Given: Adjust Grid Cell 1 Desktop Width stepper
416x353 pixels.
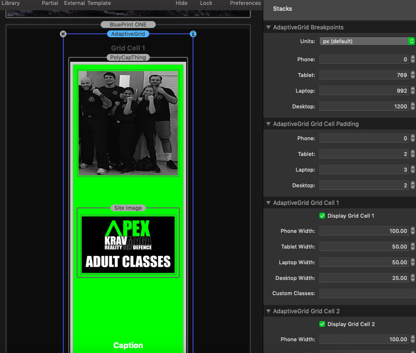Looking at the screenshot, I should 413,278.
